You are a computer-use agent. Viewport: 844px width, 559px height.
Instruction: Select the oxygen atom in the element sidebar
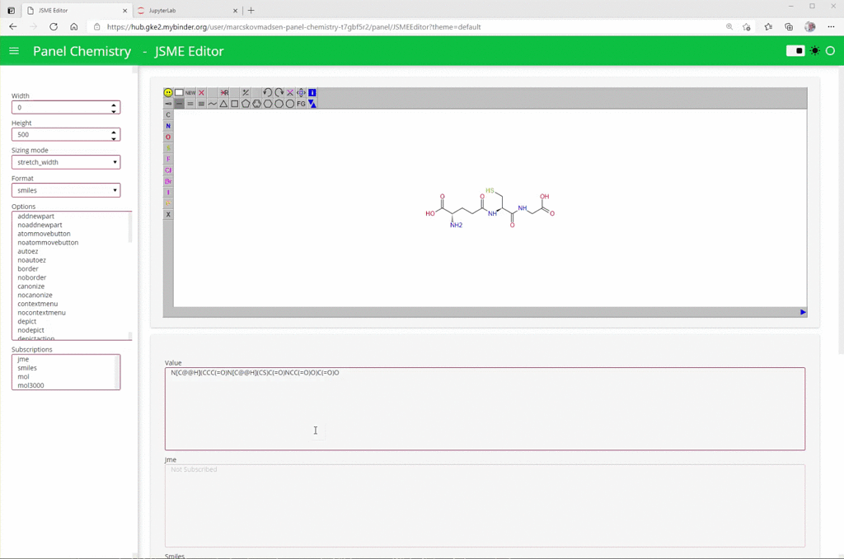coord(168,137)
